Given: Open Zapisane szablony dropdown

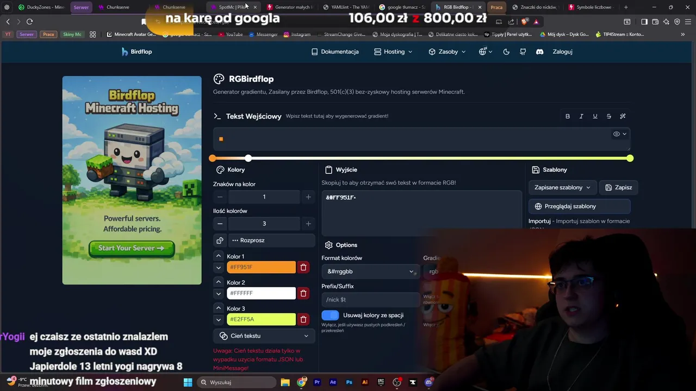Looking at the screenshot, I should coord(562,187).
